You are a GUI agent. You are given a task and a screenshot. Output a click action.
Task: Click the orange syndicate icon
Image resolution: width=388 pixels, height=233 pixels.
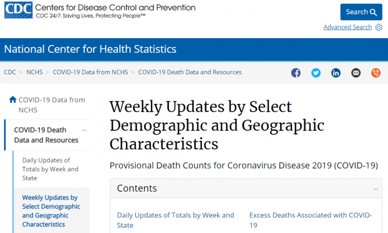click(376, 73)
